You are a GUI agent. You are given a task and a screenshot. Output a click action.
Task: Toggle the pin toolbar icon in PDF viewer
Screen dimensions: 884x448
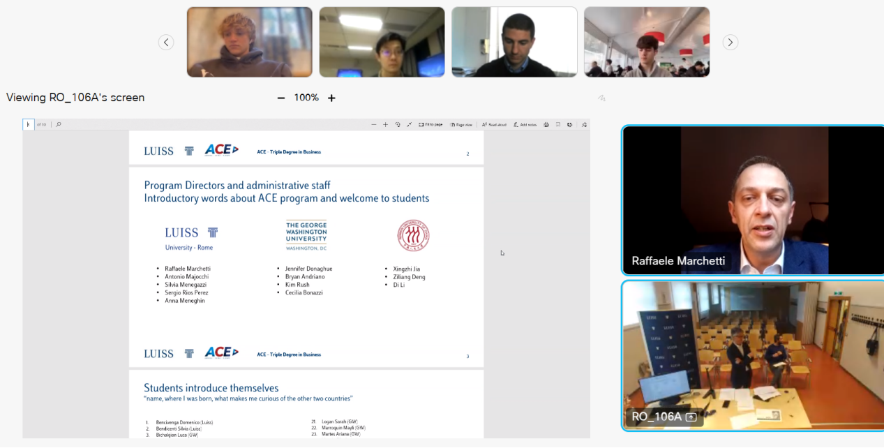point(584,125)
